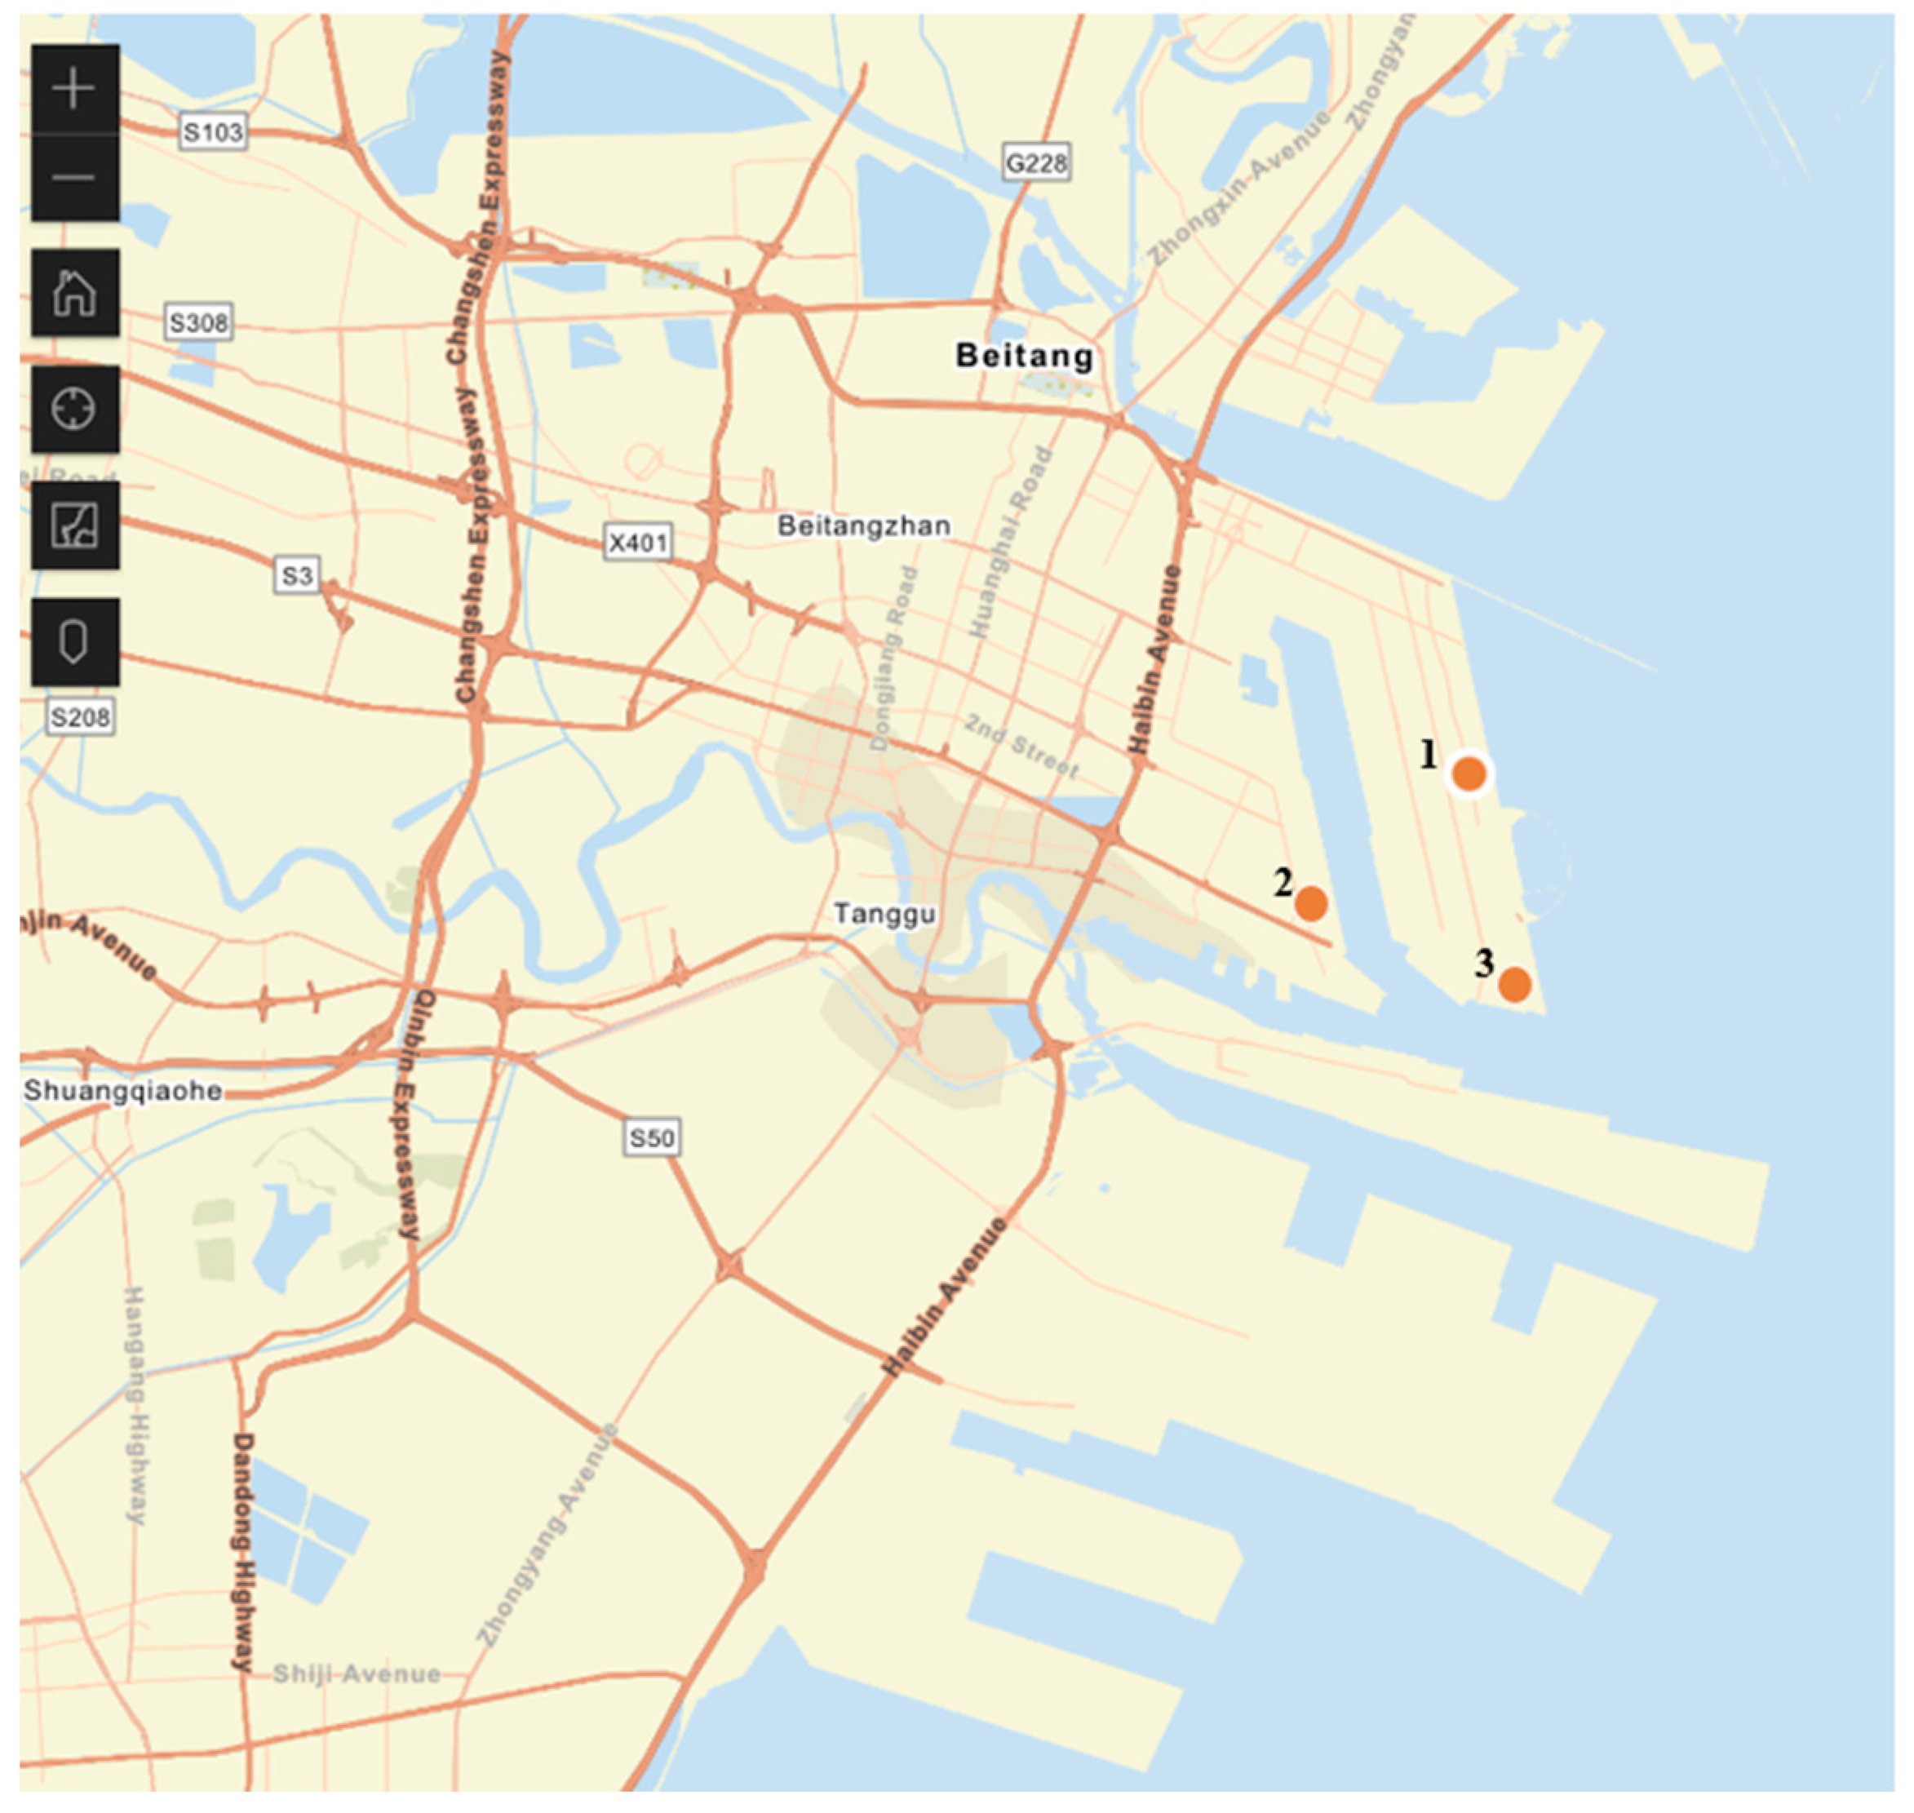Screen dimensions: 1914x1813
Task: Click the S50 route shield
Action: tap(651, 1137)
